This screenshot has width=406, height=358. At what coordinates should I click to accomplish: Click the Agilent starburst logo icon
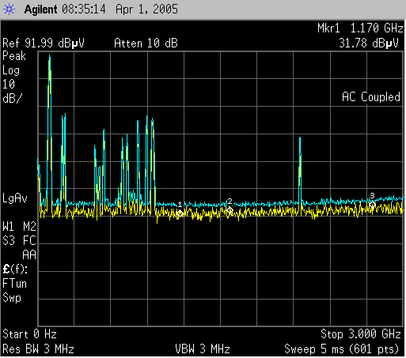[9, 9]
